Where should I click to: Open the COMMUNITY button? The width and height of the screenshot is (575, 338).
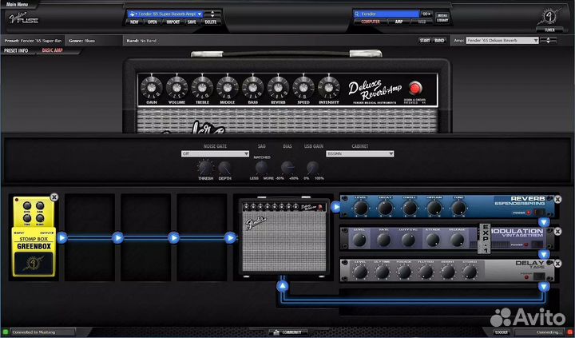(x=287, y=332)
